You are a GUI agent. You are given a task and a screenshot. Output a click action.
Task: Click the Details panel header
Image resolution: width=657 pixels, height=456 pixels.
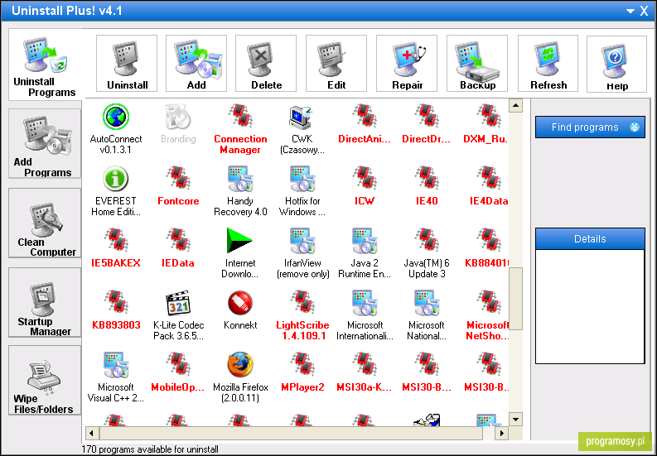(590, 239)
